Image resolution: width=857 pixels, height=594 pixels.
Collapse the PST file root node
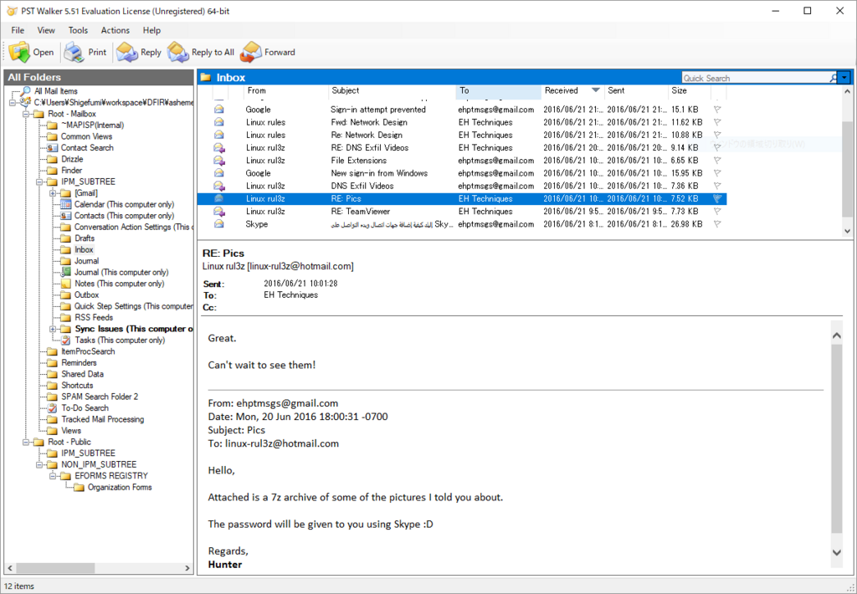pos(13,103)
